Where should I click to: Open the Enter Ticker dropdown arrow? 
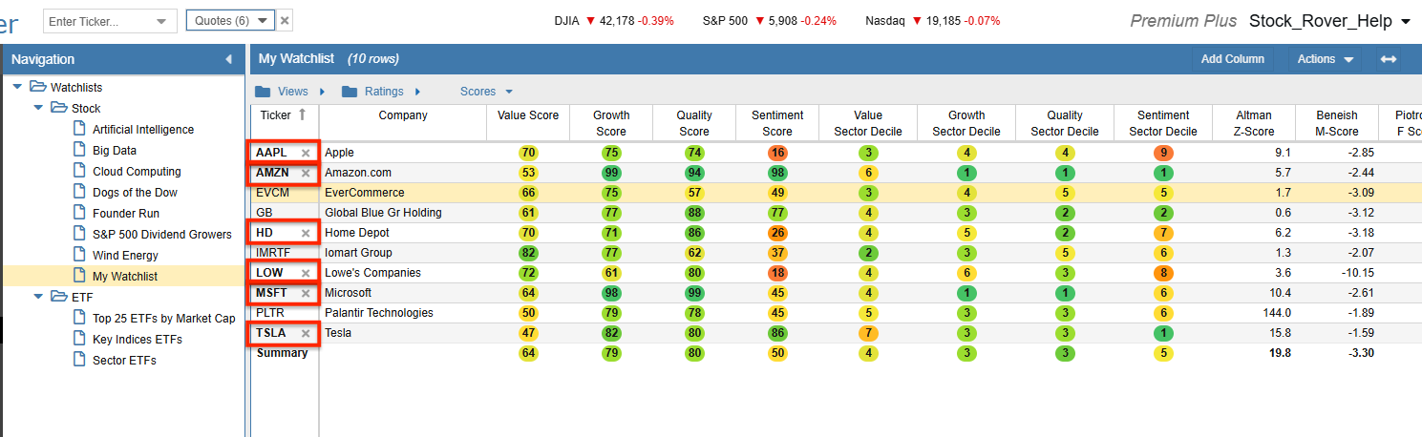point(160,21)
